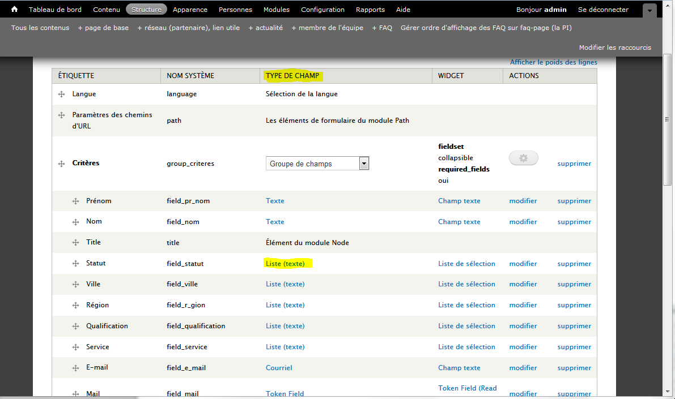Click the drag handle beside Prénom field
Screen dimensions: 675x399
[x=75, y=201]
